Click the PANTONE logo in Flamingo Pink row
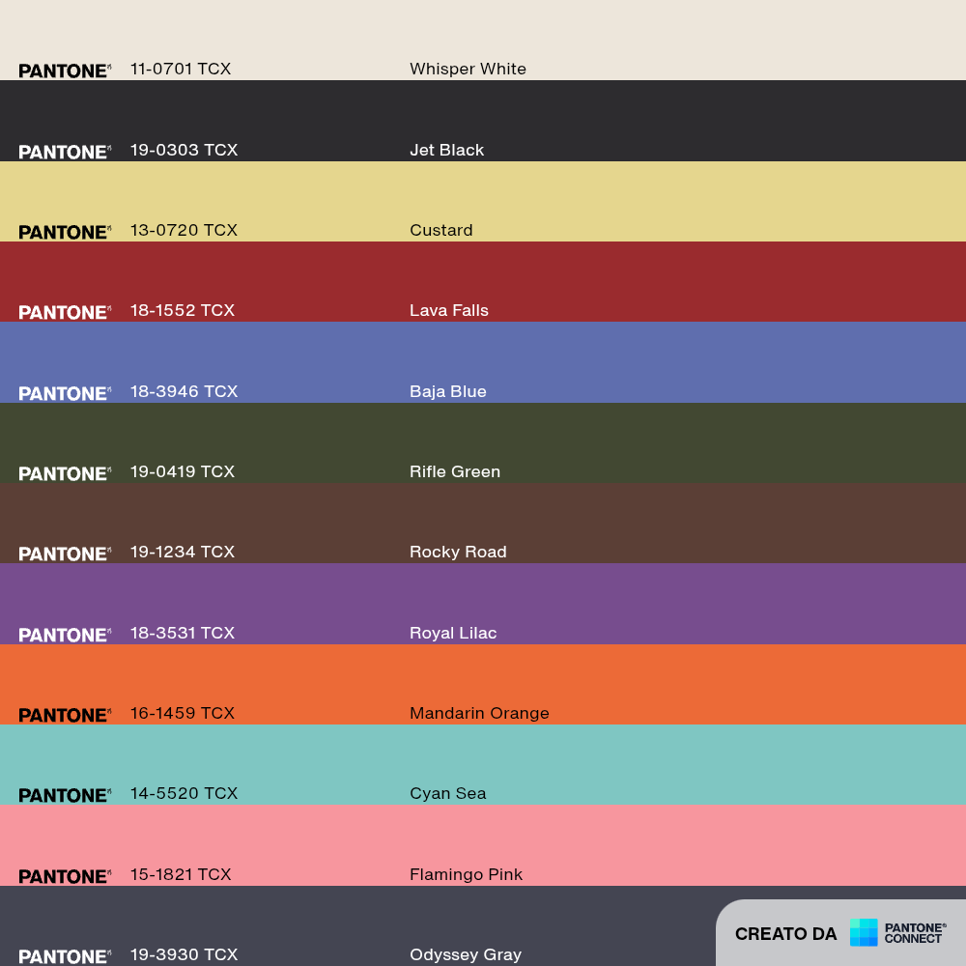 click(65, 877)
